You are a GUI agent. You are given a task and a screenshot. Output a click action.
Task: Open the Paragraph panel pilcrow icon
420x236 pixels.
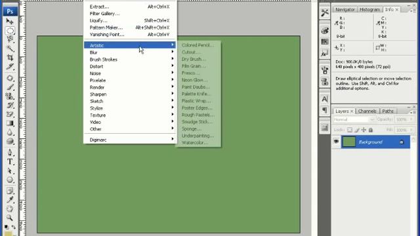click(325, 110)
